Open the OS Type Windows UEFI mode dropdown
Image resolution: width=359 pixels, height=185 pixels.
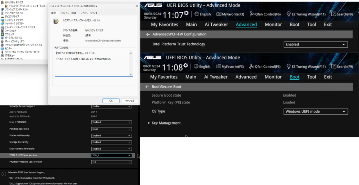(316, 112)
